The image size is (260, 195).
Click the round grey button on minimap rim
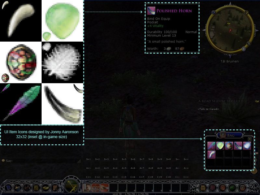(x=243, y=49)
